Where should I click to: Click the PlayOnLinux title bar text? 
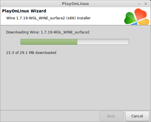pos(75,4)
